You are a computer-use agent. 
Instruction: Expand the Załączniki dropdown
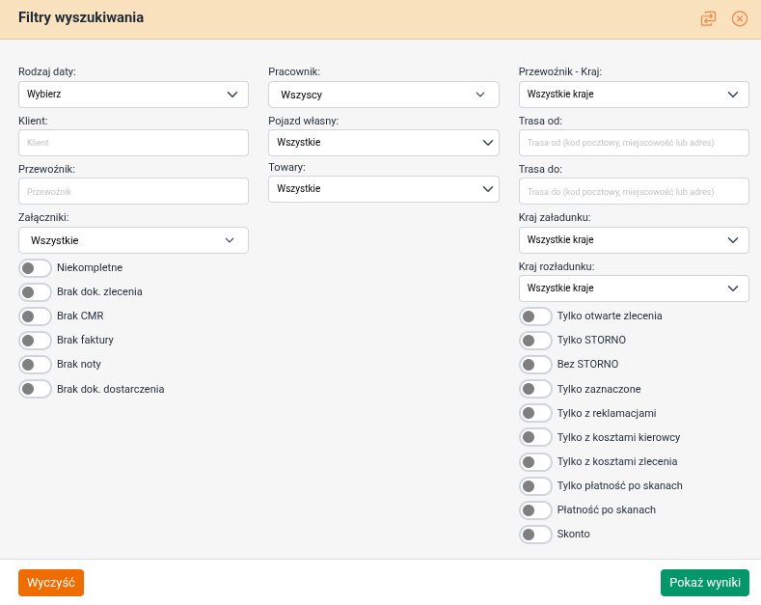(x=133, y=240)
